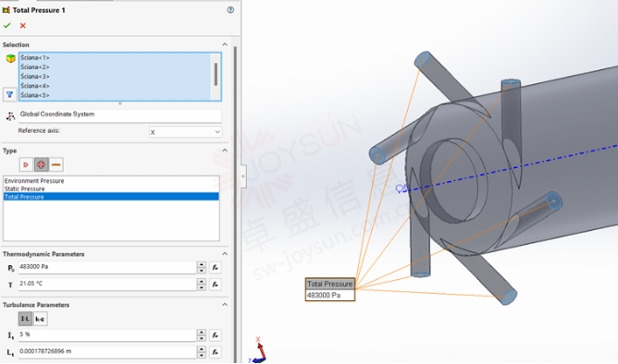The height and width of the screenshot is (364, 618).
Task: Open the help question mark icon
Action: point(230,10)
